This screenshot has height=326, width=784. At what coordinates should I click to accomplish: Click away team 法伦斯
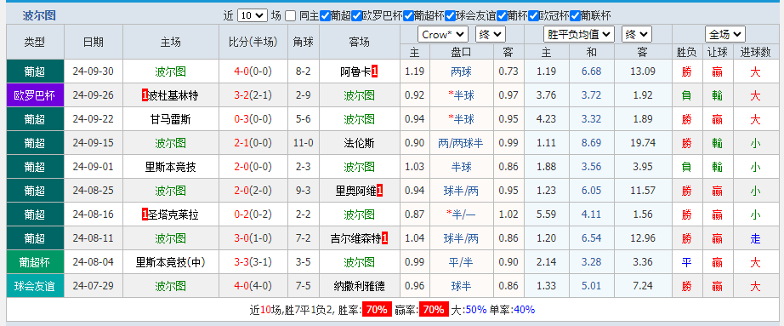[359, 143]
